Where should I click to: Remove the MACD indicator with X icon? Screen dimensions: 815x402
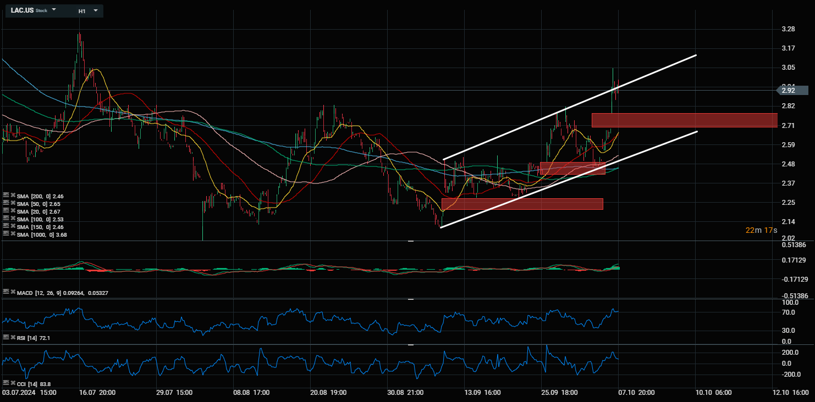12,293
